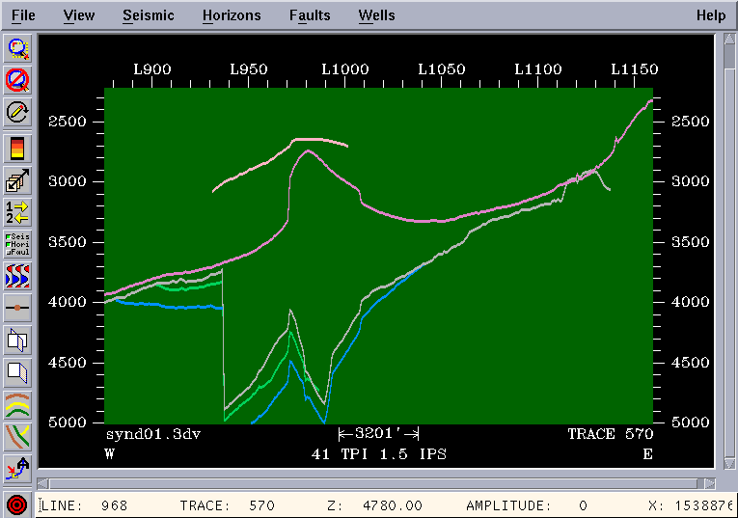This screenshot has height=518, width=738.
Task: Click the L950 axis label
Action: click(x=249, y=69)
